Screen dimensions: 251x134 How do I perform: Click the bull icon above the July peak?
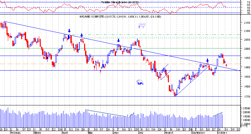click(x=142, y=26)
